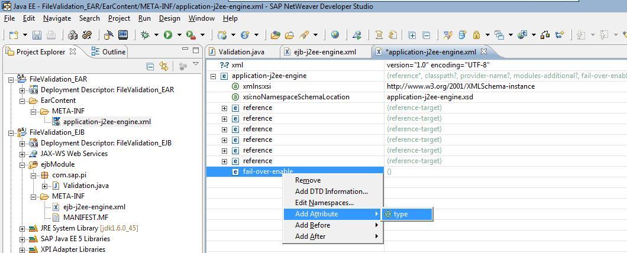Click the flashlight Search toolbar icon

304,35
